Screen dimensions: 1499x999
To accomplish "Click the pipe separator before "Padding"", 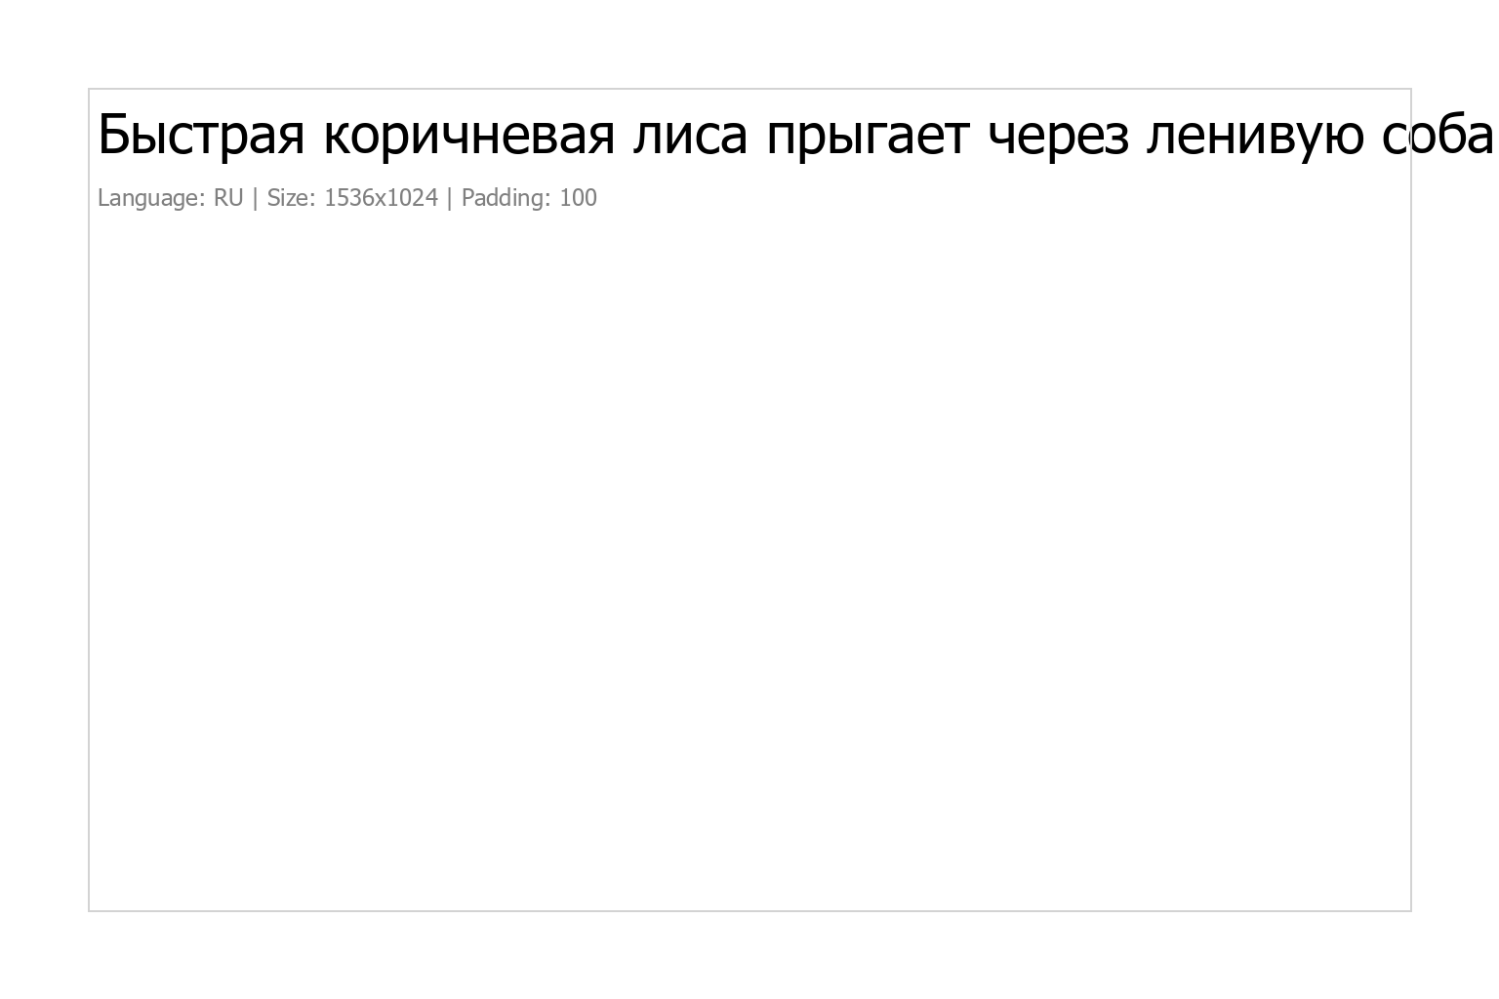I will (x=449, y=198).
